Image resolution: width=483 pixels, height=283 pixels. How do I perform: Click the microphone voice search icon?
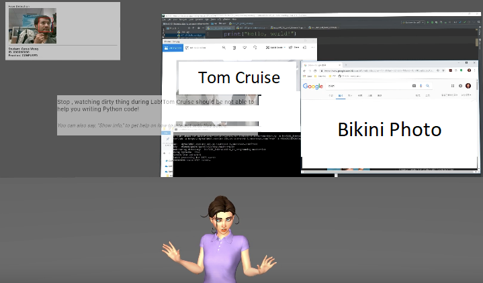(421, 86)
